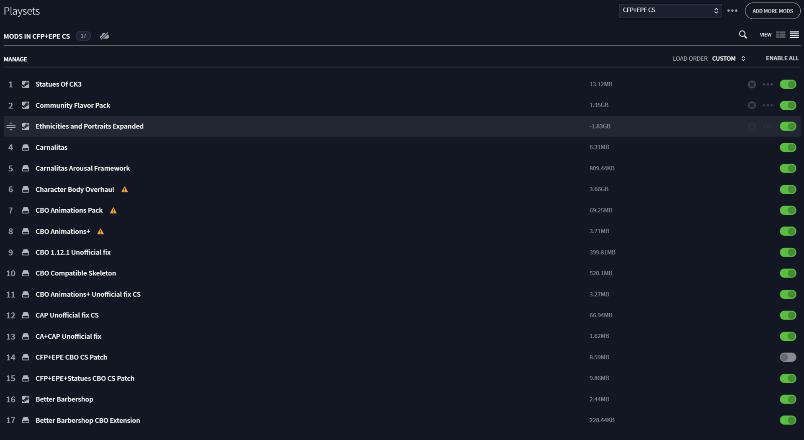The width and height of the screenshot is (804, 440).
Task: Toggle CBO Animations Pack off
Action: pos(788,210)
